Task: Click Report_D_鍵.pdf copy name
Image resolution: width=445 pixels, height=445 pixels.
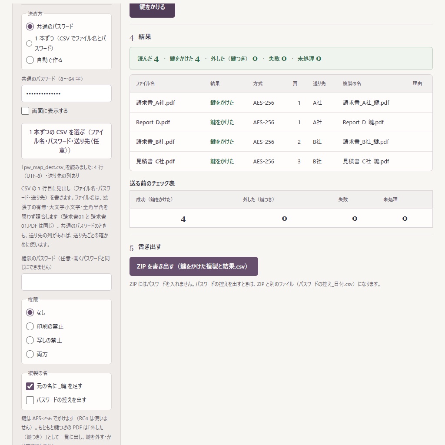Action: (363, 122)
